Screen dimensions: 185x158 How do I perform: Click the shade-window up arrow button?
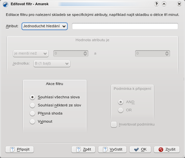pos(164,4)
